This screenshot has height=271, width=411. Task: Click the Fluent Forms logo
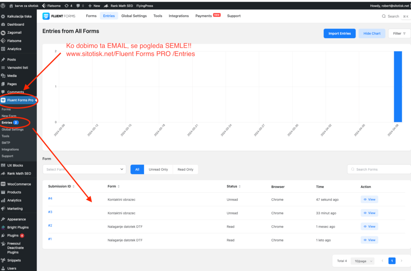[59, 16]
